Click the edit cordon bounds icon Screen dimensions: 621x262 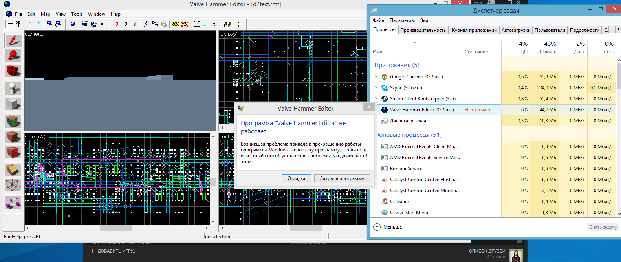click(x=185, y=24)
